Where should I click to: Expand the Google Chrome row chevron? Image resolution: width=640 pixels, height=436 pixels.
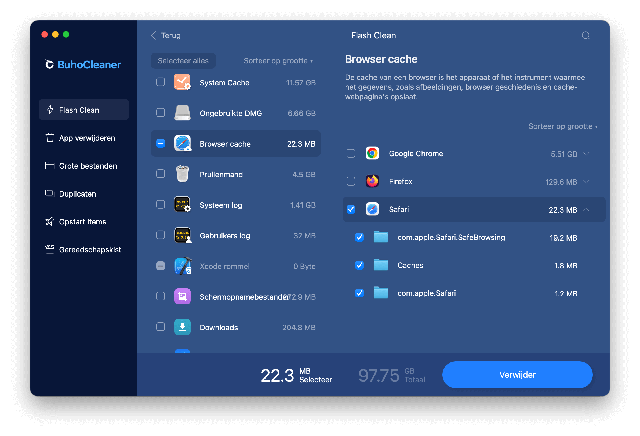point(586,153)
